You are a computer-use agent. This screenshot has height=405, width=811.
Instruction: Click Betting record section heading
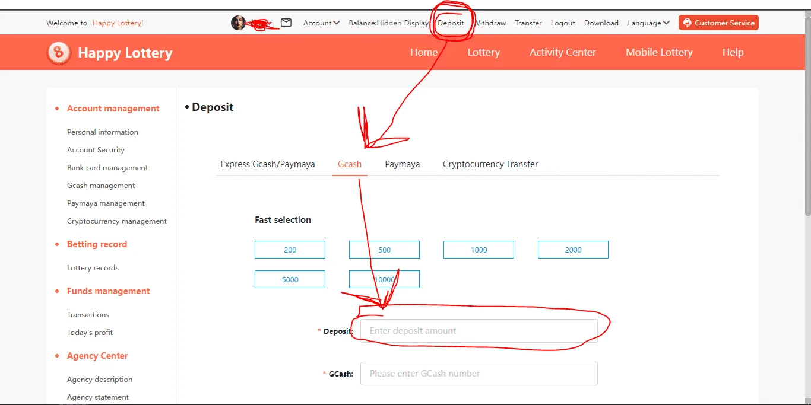click(x=97, y=244)
